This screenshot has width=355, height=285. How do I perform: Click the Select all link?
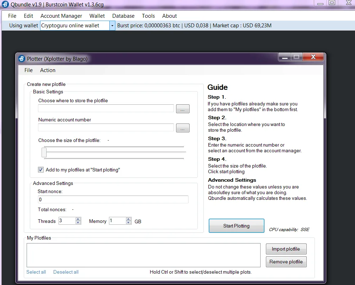coord(36,272)
